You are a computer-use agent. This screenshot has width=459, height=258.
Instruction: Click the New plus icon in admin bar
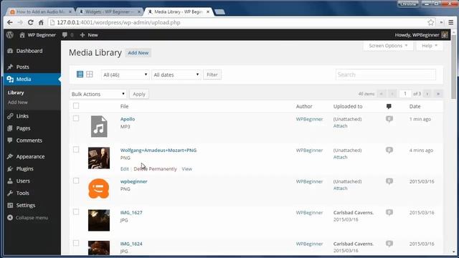coord(82,35)
